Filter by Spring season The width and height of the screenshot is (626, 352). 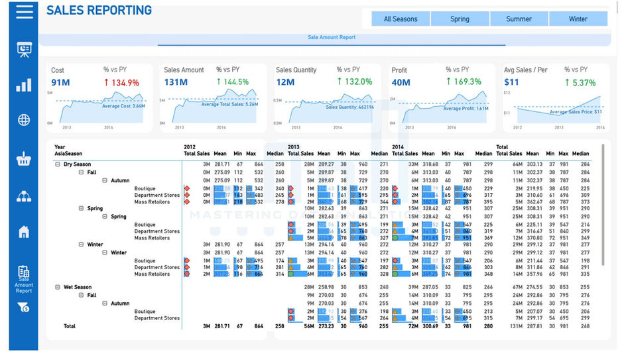(460, 19)
